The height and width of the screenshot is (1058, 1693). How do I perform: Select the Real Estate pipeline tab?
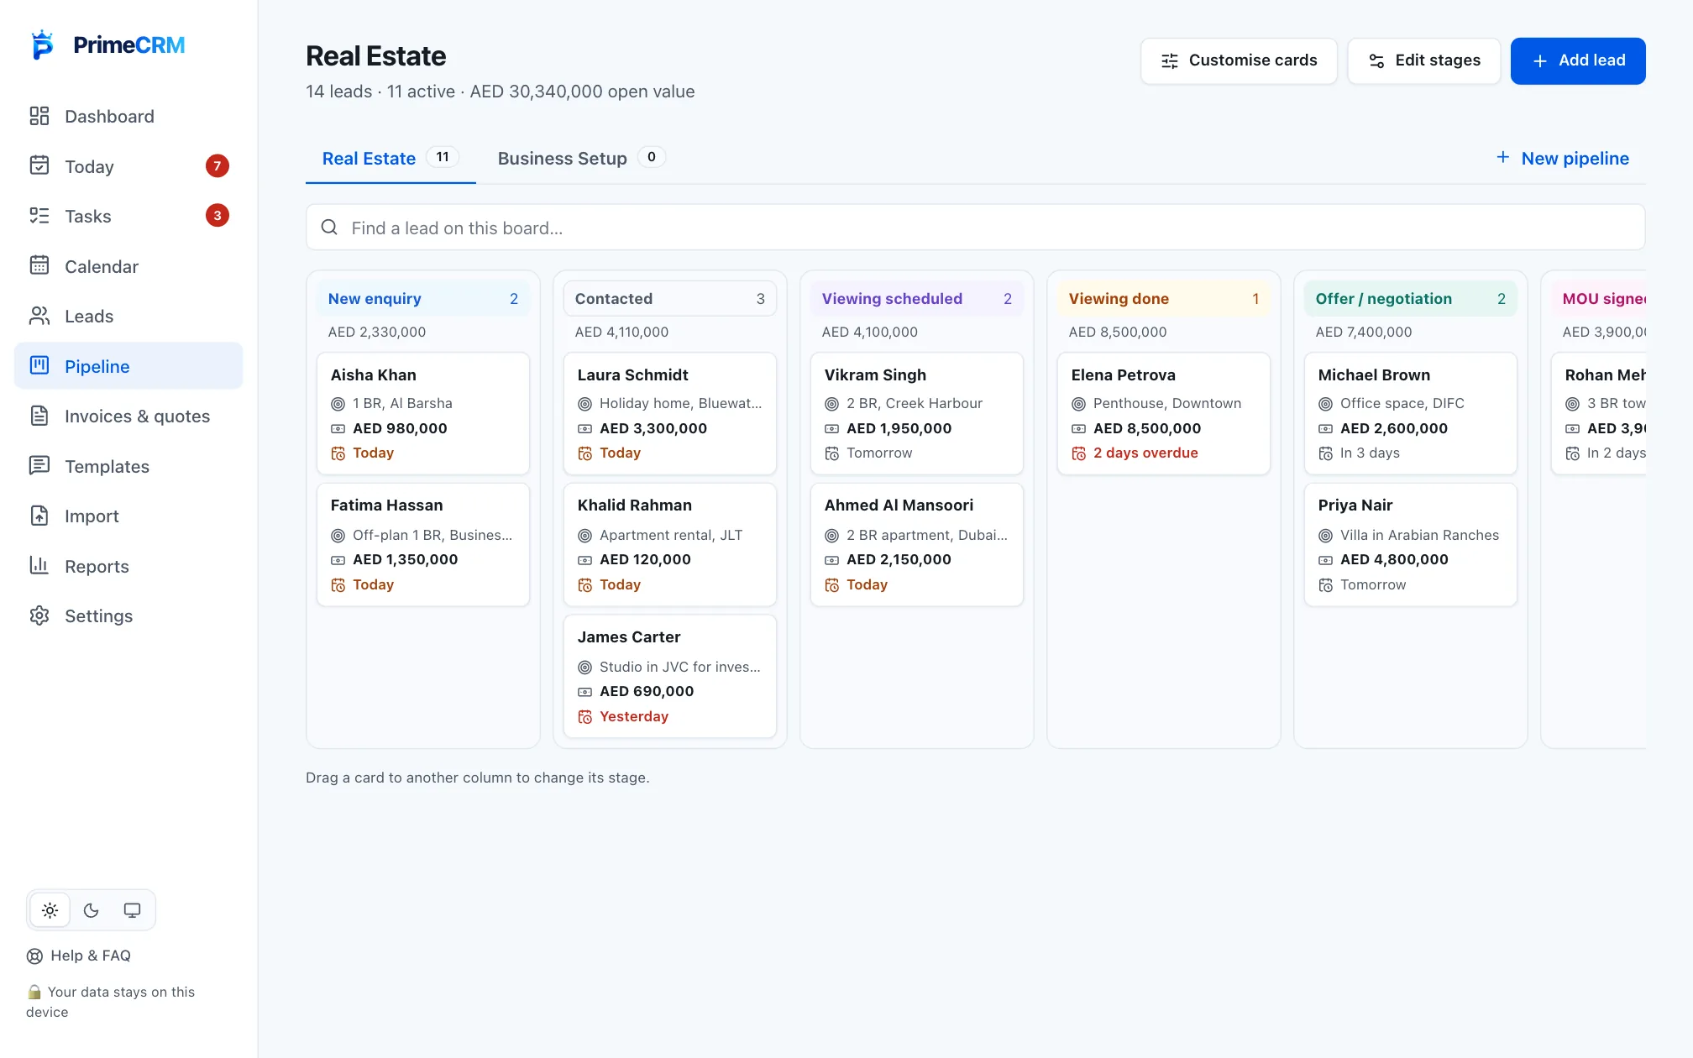(x=390, y=158)
